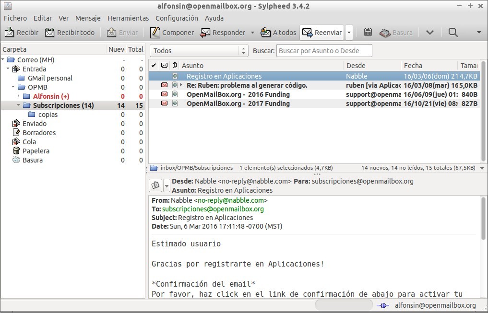
Task: Collapse the Correo (MH) tree node
Action: click(3, 59)
